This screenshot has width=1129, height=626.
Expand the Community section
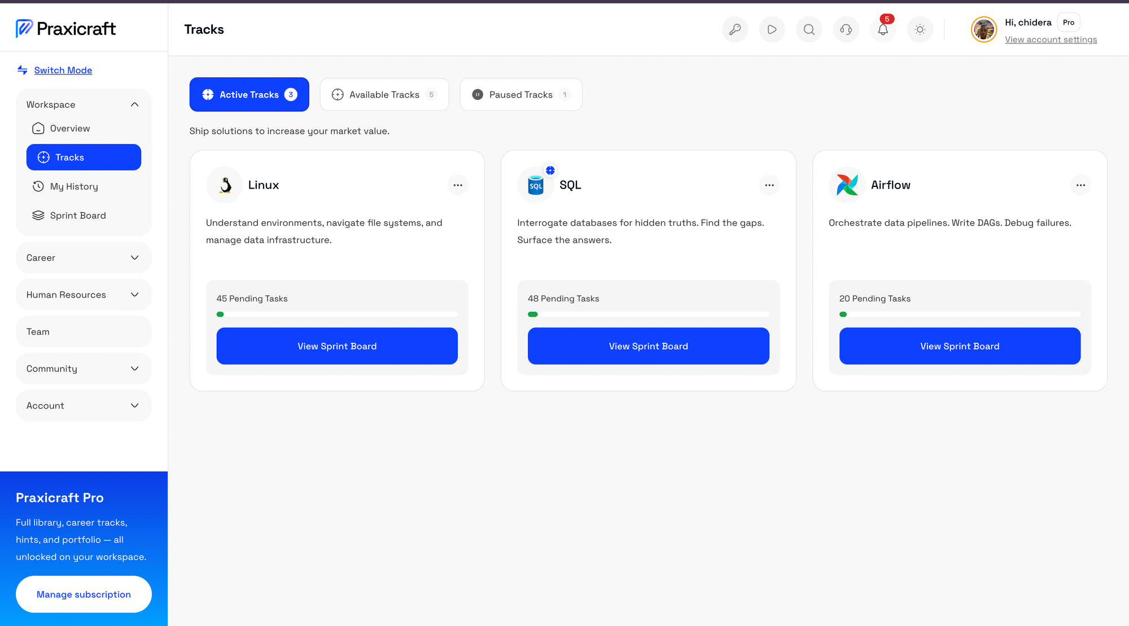click(x=84, y=369)
